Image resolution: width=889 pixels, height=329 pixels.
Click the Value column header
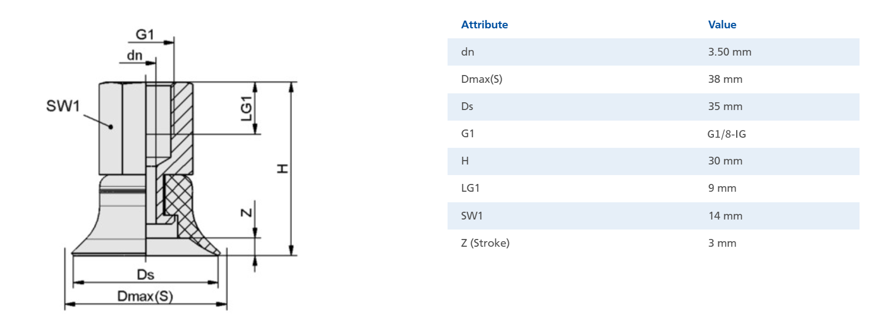[x=722, y=24]
